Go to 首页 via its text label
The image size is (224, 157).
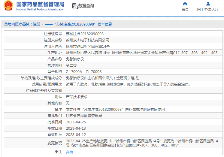[x=185, y=10]
